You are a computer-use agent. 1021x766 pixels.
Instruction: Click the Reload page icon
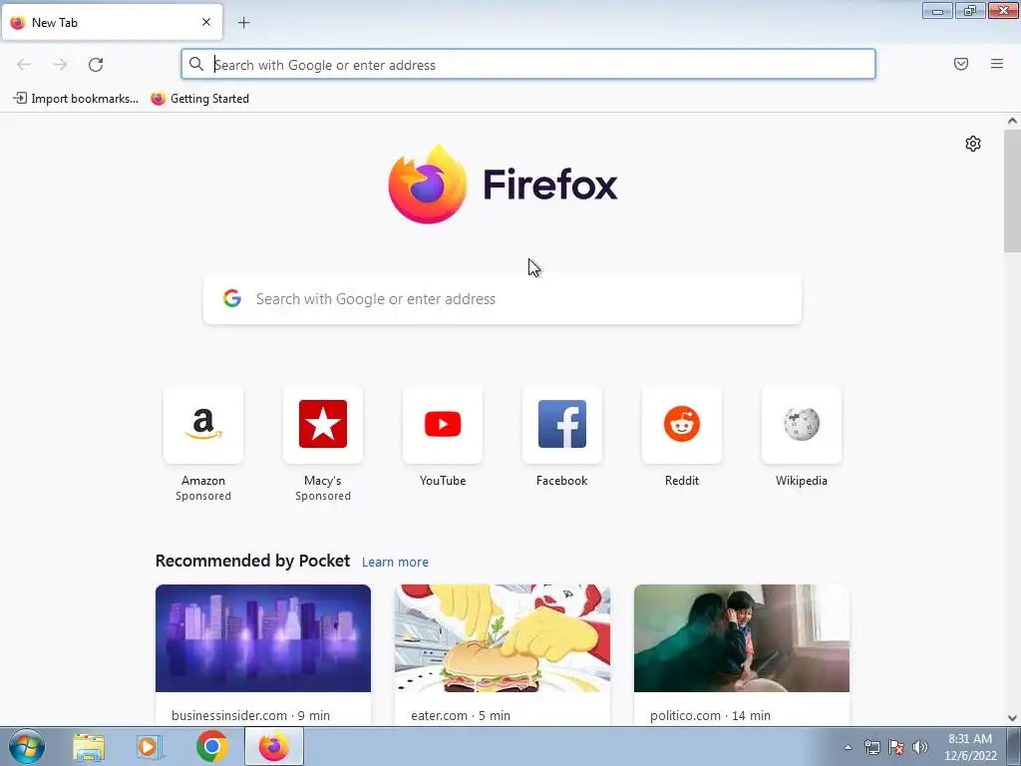[96, 65]
